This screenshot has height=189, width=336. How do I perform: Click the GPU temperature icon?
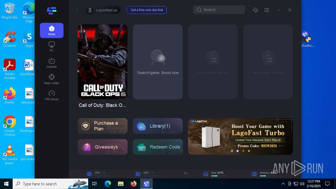click(138, 174)
